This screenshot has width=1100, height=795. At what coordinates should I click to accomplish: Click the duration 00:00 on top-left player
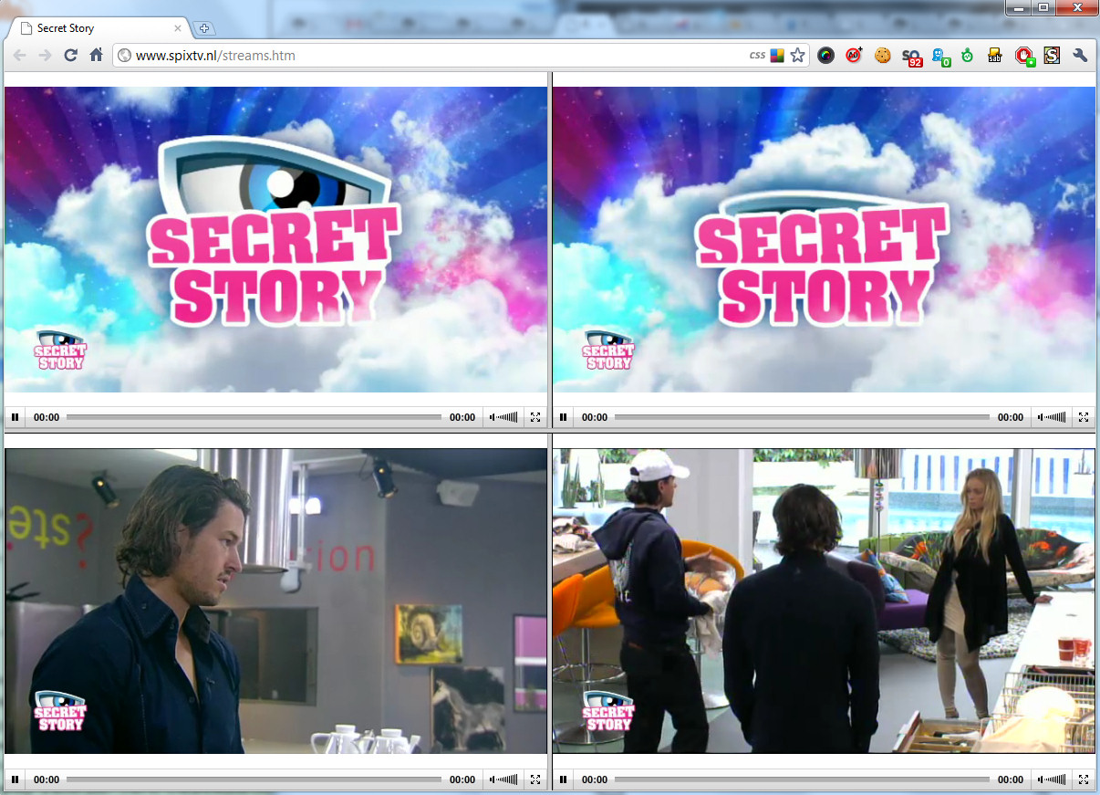[462, 417]
